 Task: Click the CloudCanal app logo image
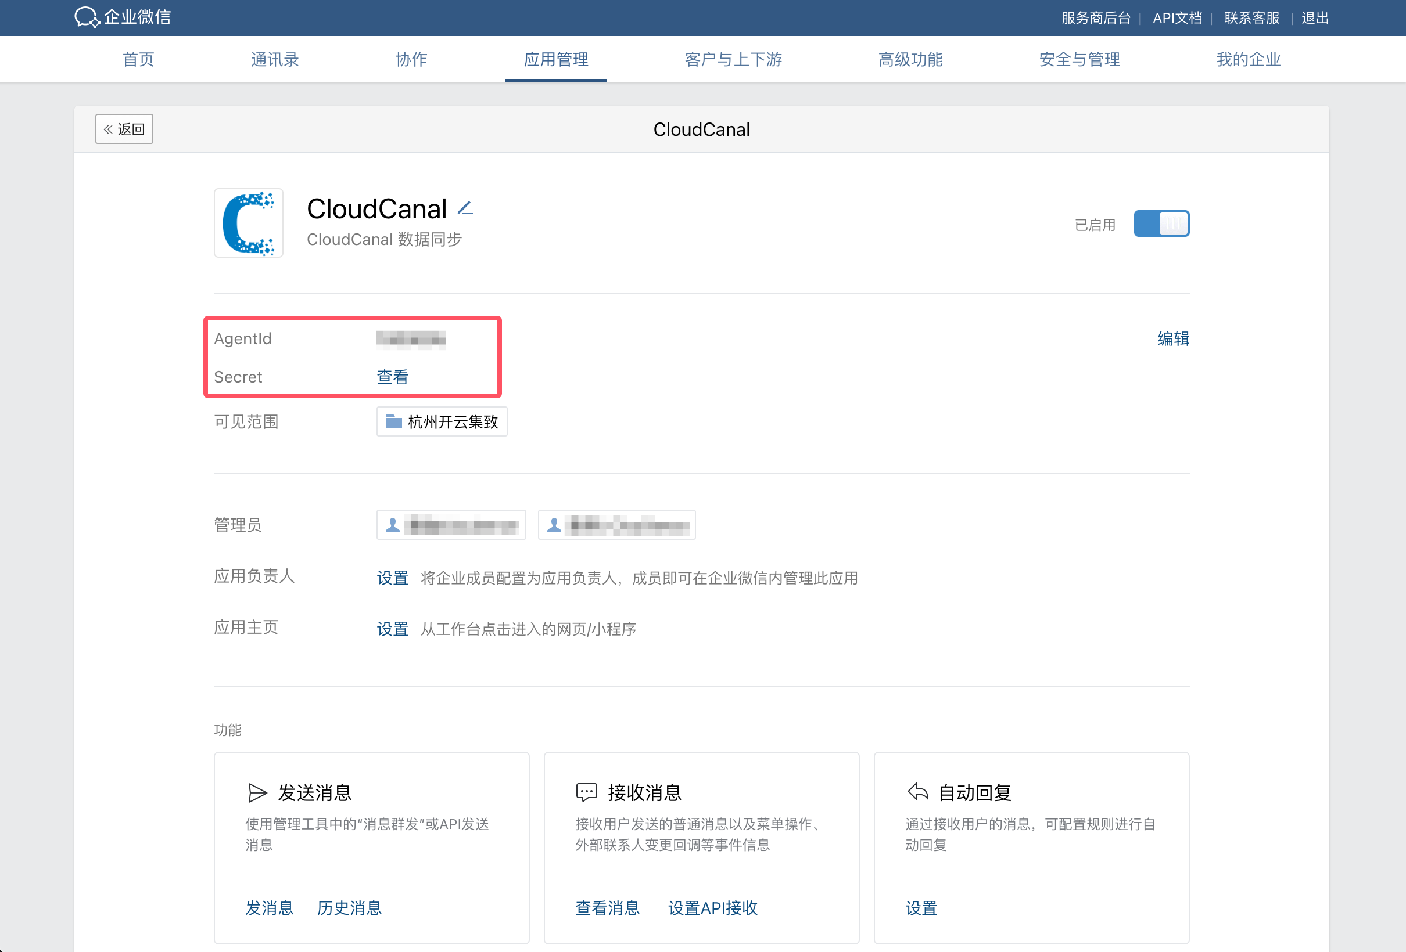point(249,223)
